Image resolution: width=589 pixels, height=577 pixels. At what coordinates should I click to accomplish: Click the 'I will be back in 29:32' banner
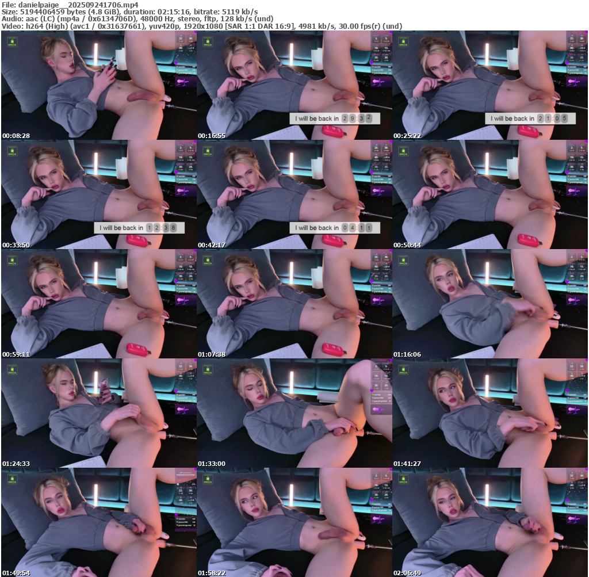335,119
